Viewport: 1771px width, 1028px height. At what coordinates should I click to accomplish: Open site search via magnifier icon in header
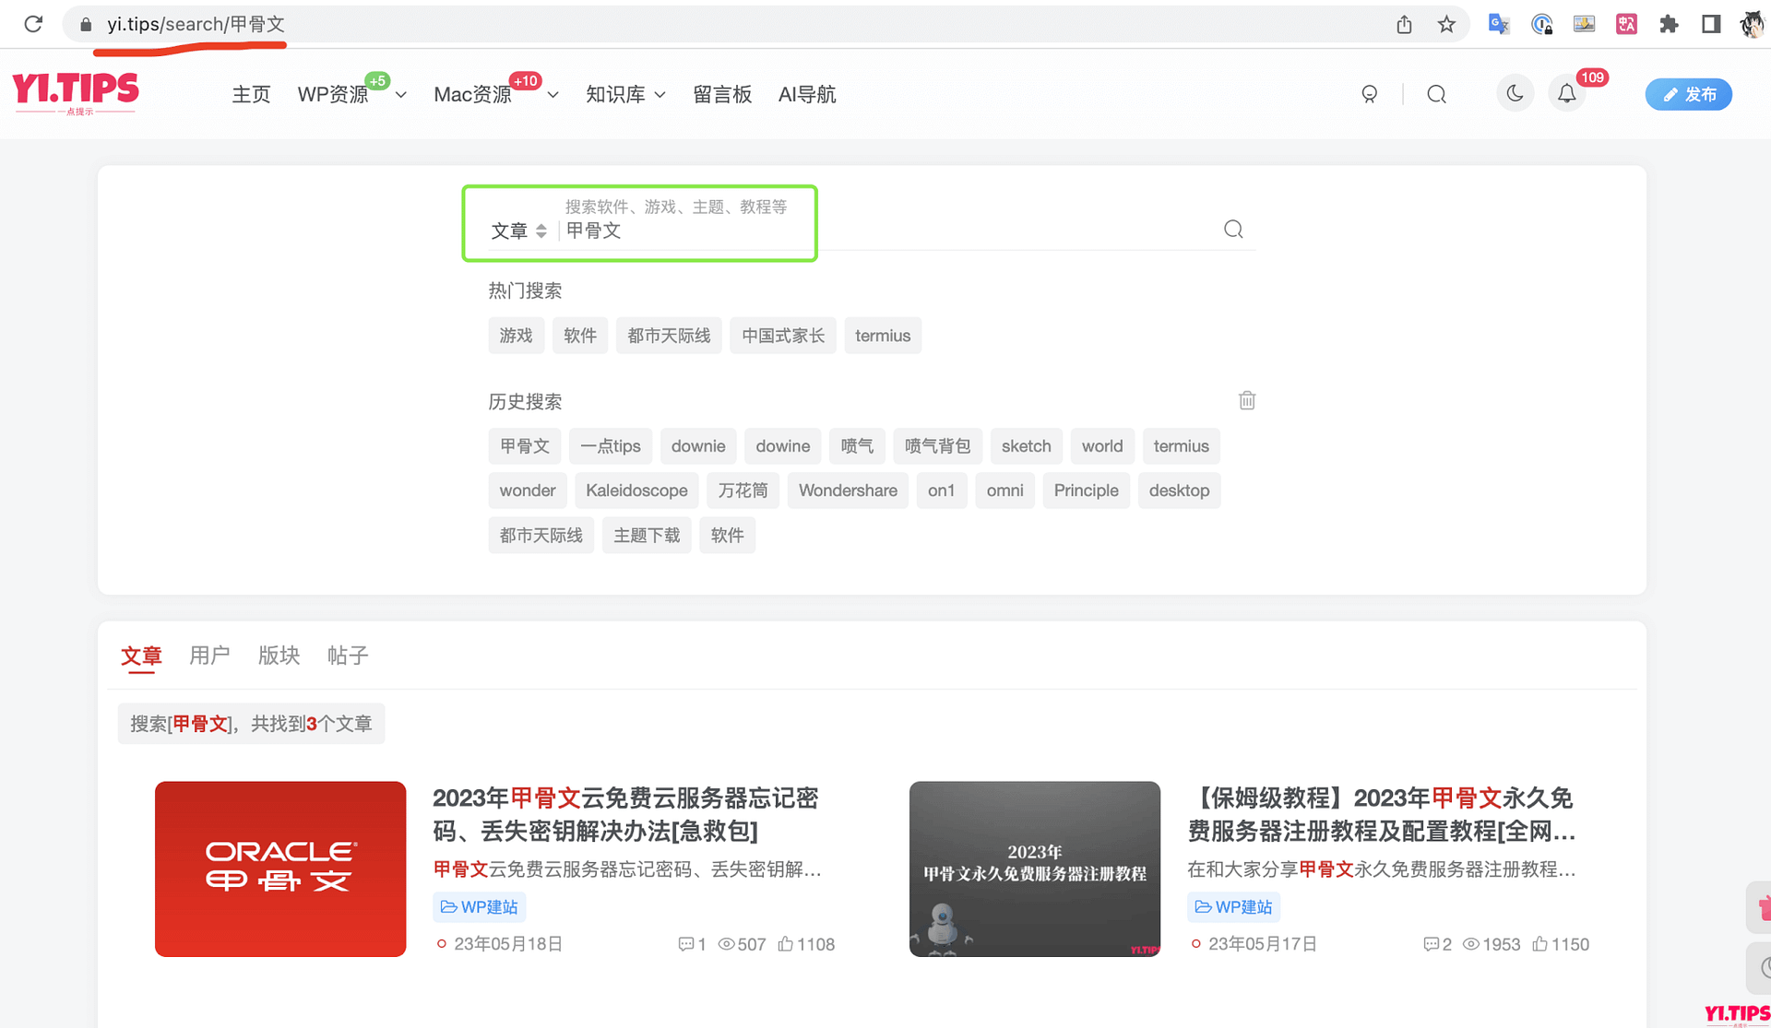coord(1436,93)
